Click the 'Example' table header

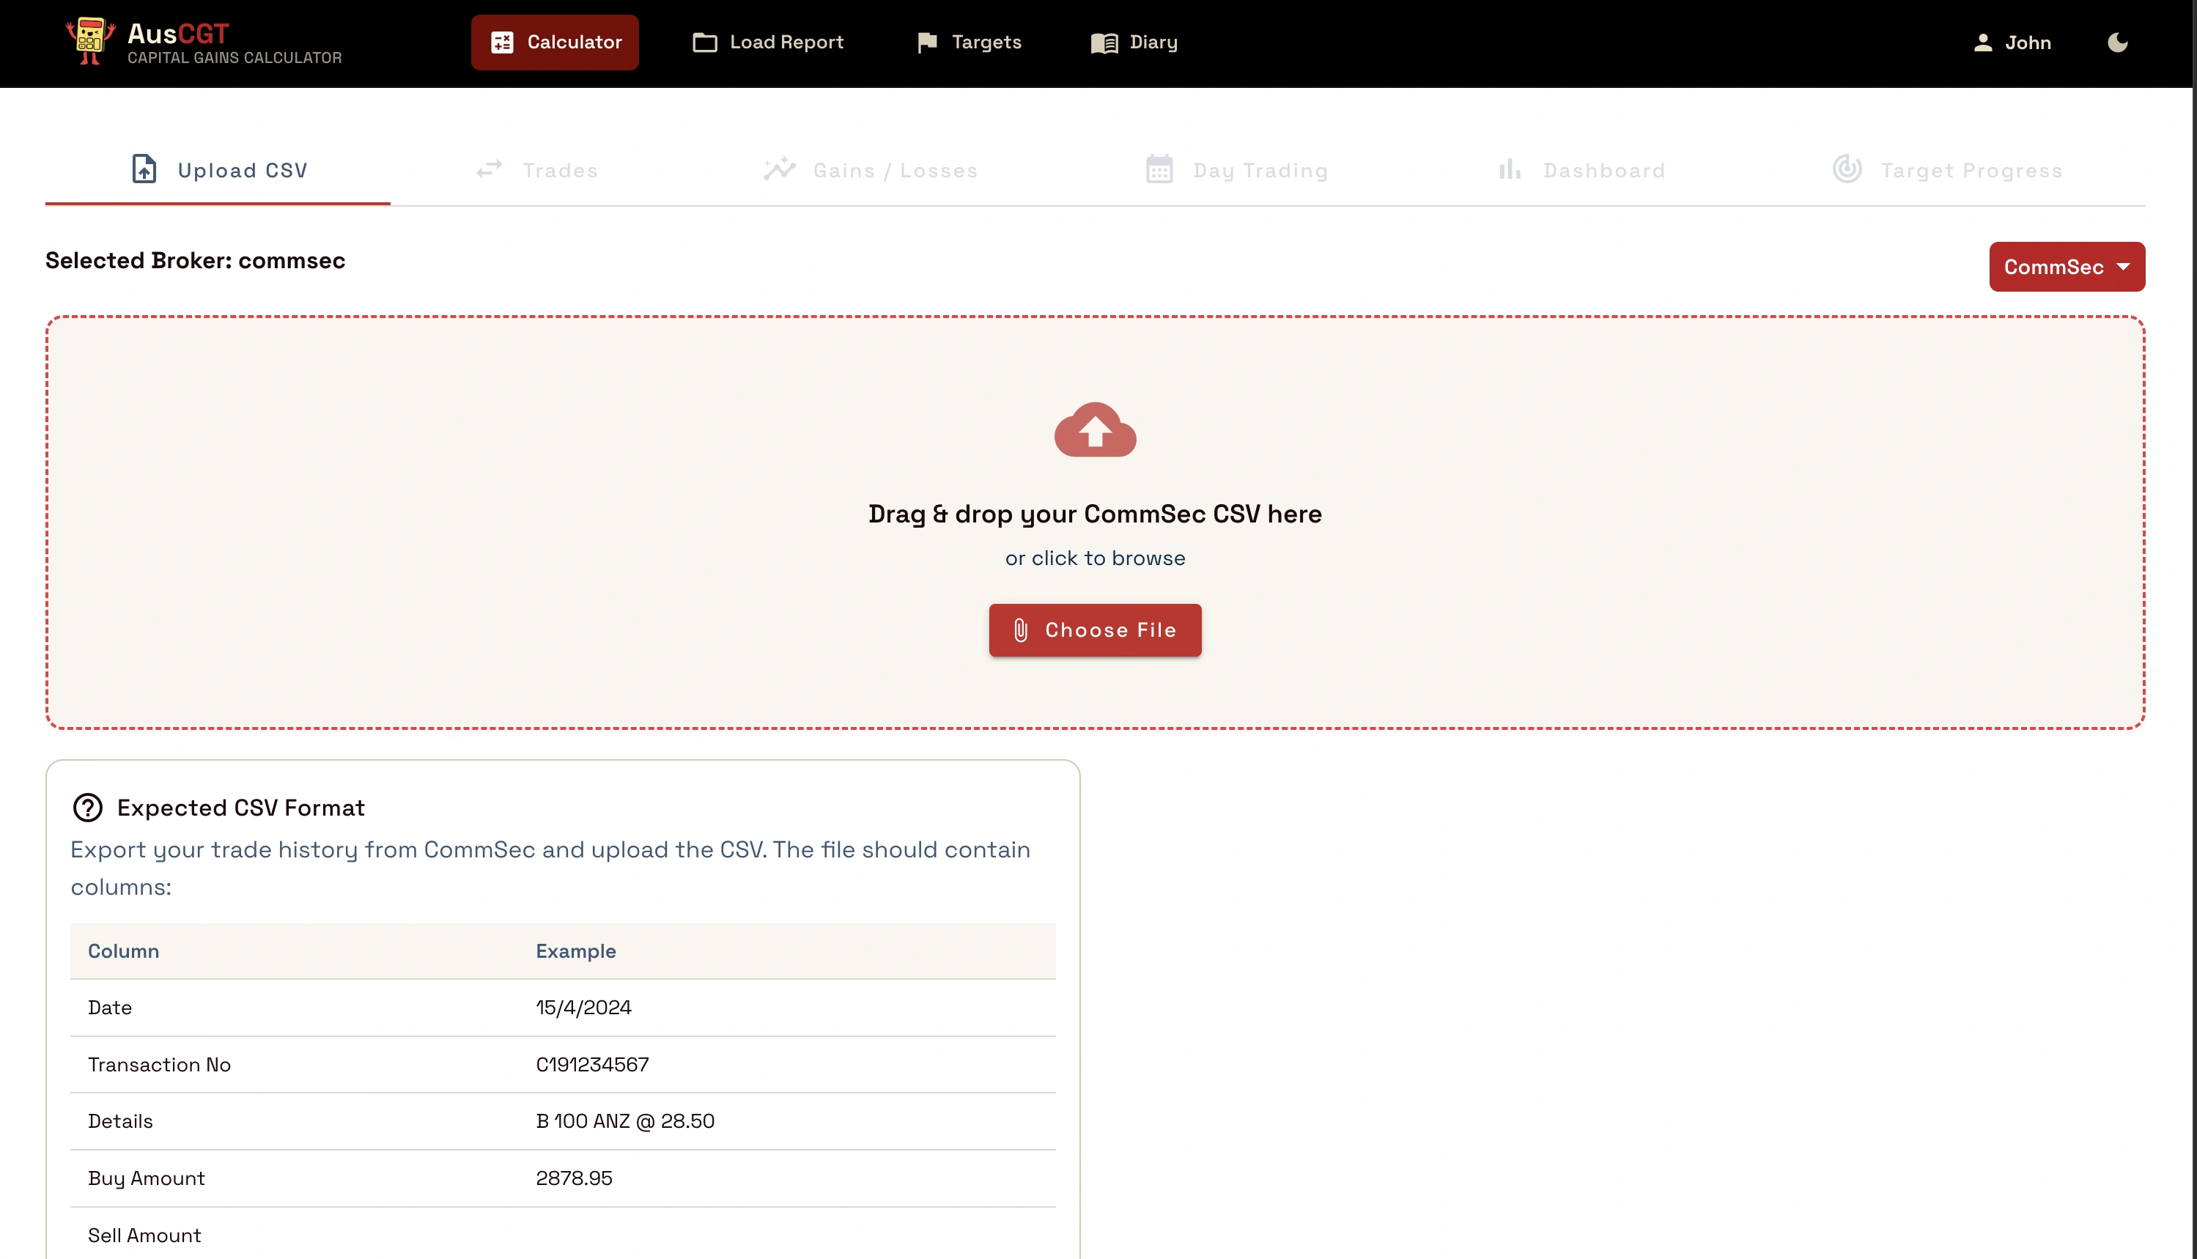576,951
